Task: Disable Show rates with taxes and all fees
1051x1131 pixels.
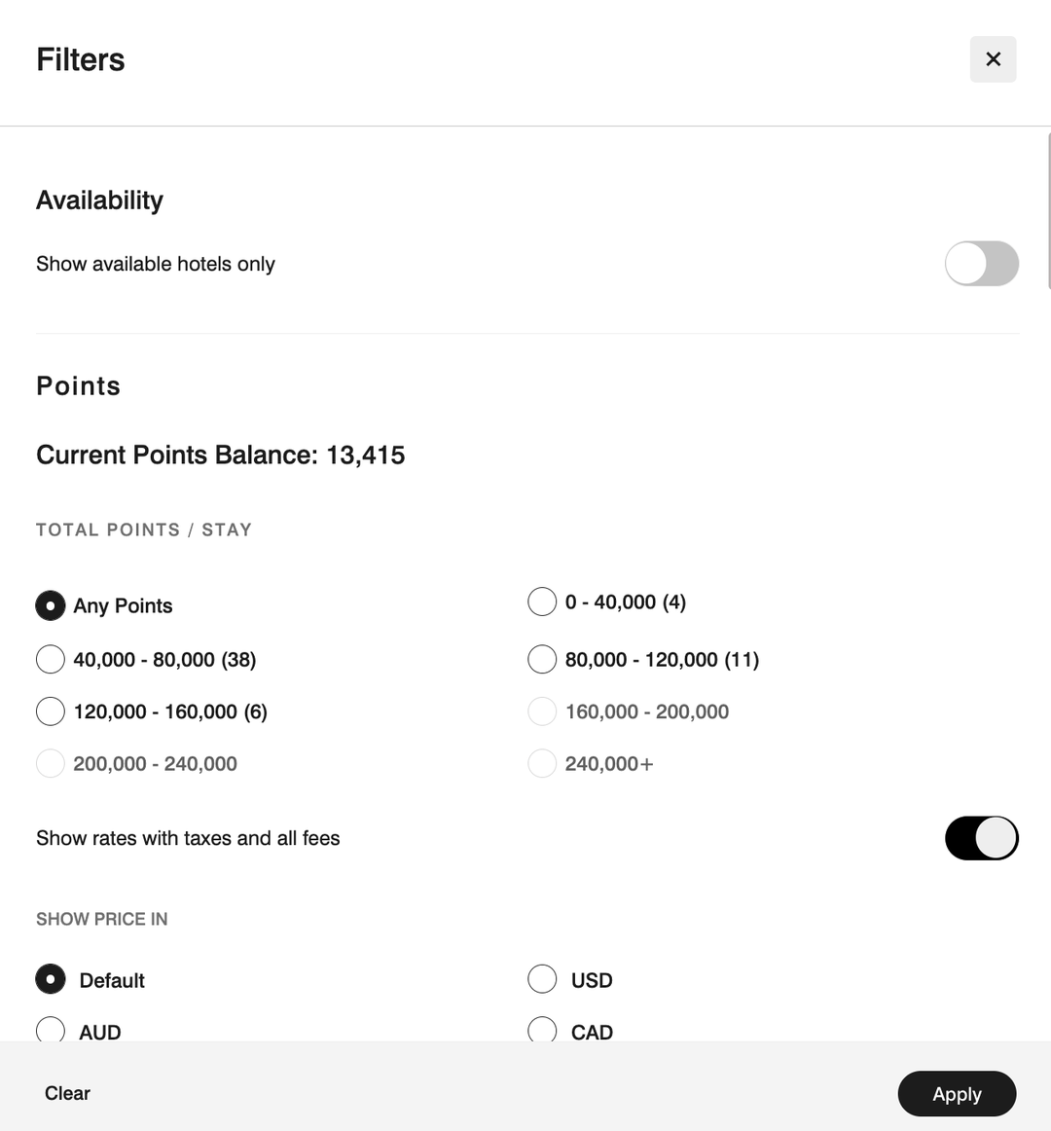Action: tap(982, 838)
